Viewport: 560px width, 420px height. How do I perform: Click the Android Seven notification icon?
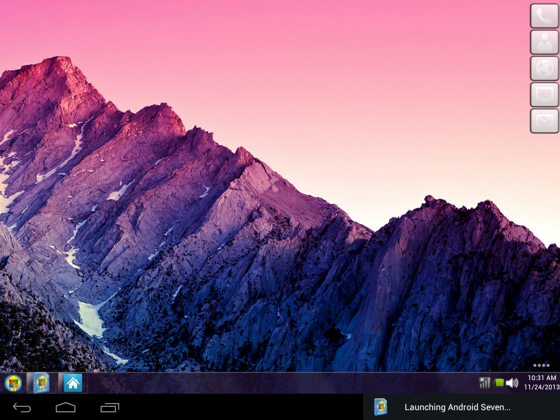[381, 407]
